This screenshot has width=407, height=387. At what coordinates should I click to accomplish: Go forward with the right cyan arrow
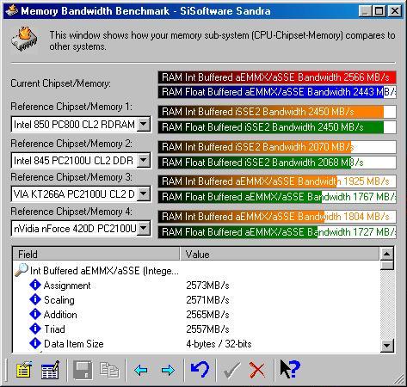[x=168, y=370]
